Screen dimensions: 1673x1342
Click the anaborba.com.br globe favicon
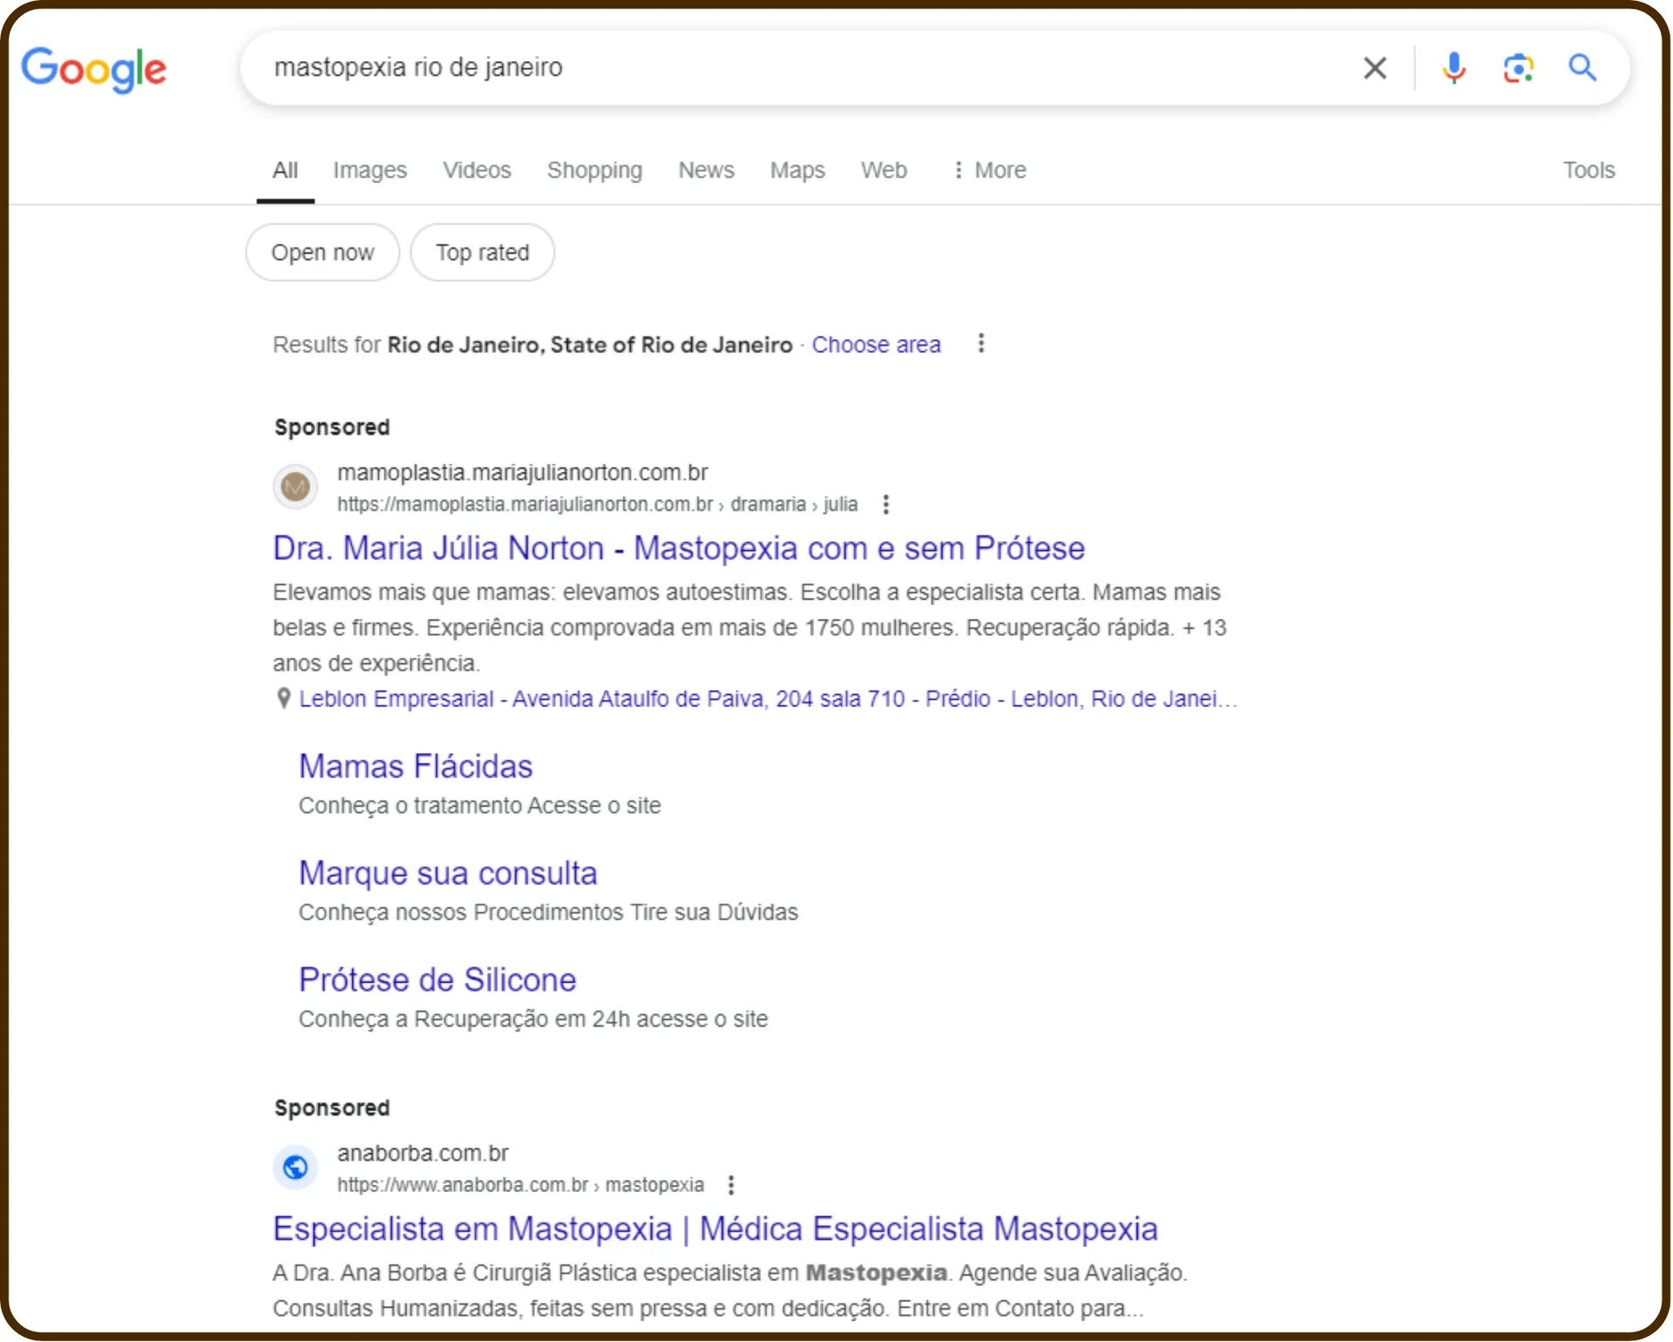(295, 1167)
